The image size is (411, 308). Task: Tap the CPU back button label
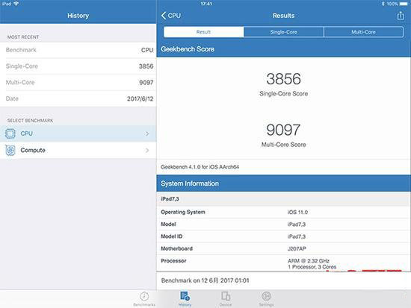(x=174, y=16)
